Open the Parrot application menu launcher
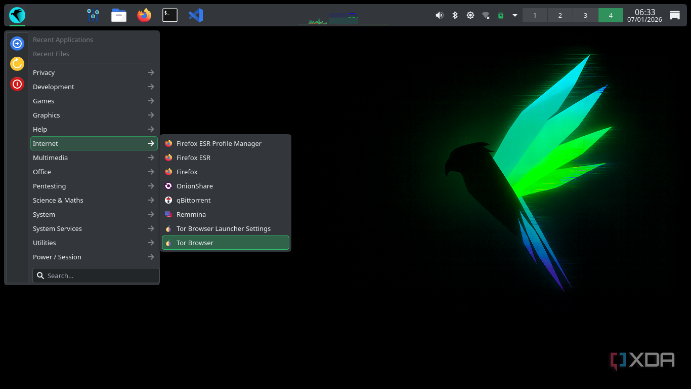This screenshot has height=389, width=691. pyautogui.click(x=17, y=15)
